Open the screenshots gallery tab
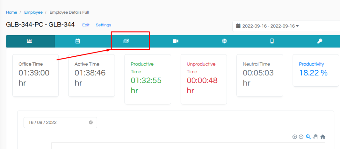 click(x=126, y=41)
